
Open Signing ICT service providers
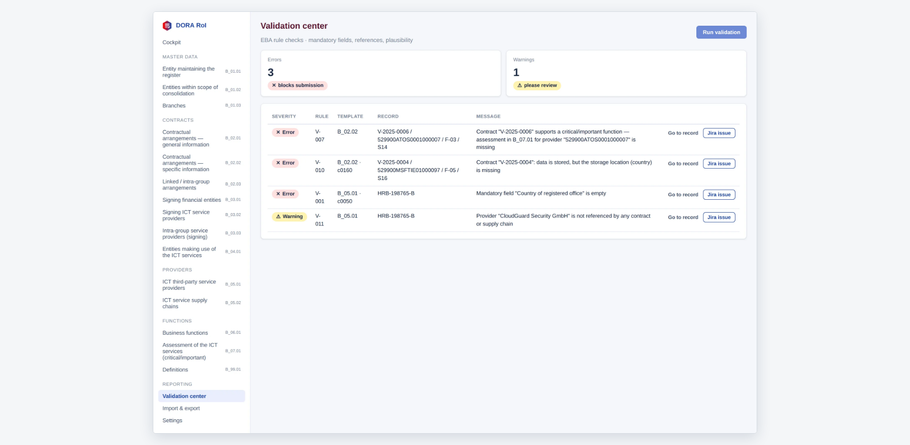[x=201, y=215]
